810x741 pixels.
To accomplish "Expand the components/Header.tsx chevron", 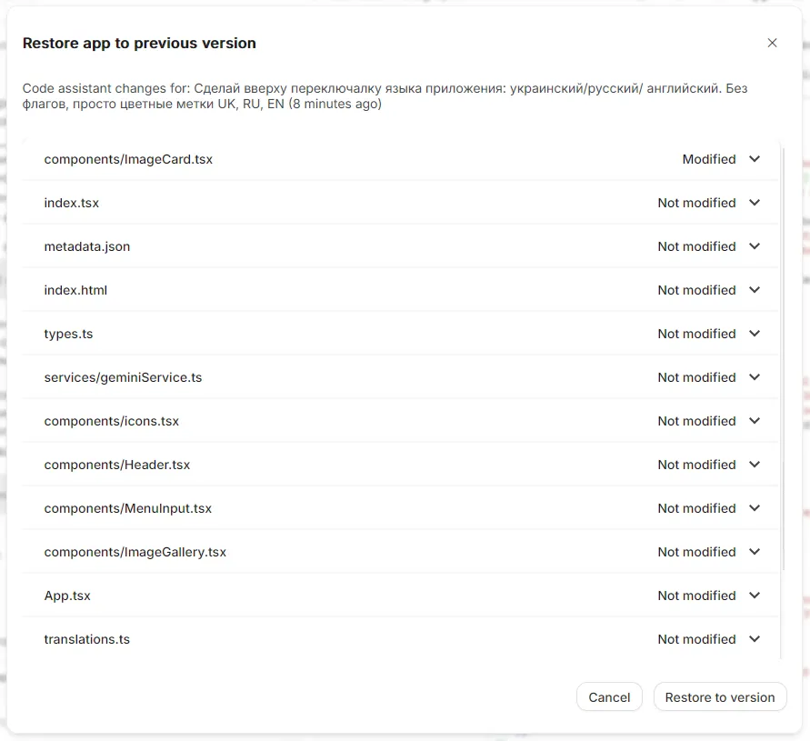I will 755,465.
